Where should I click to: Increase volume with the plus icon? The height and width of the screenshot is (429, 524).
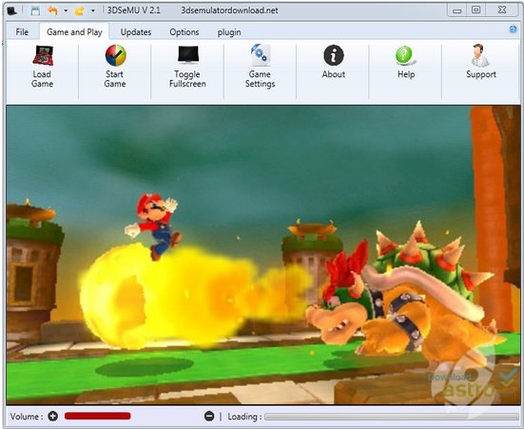[53, 417]
